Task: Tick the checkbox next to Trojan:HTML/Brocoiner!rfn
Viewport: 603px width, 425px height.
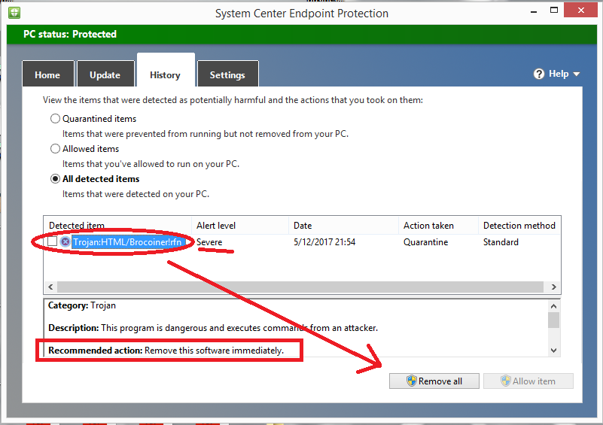Action: point(52,241)
